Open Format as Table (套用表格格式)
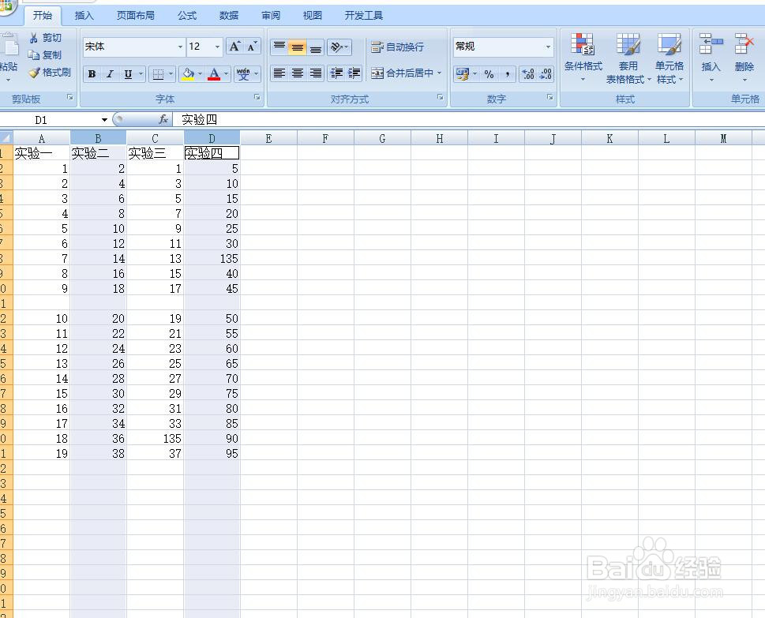Viewport: 765px width, 618px height. [628, 58]
